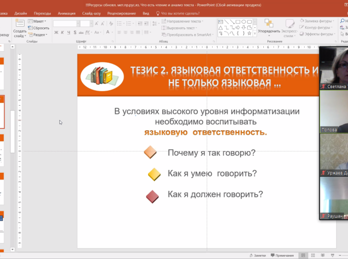The height and width of the screenshot is (259, 348).
Task: Select normal view icon in status bar
Action: [x=304, y=255]
